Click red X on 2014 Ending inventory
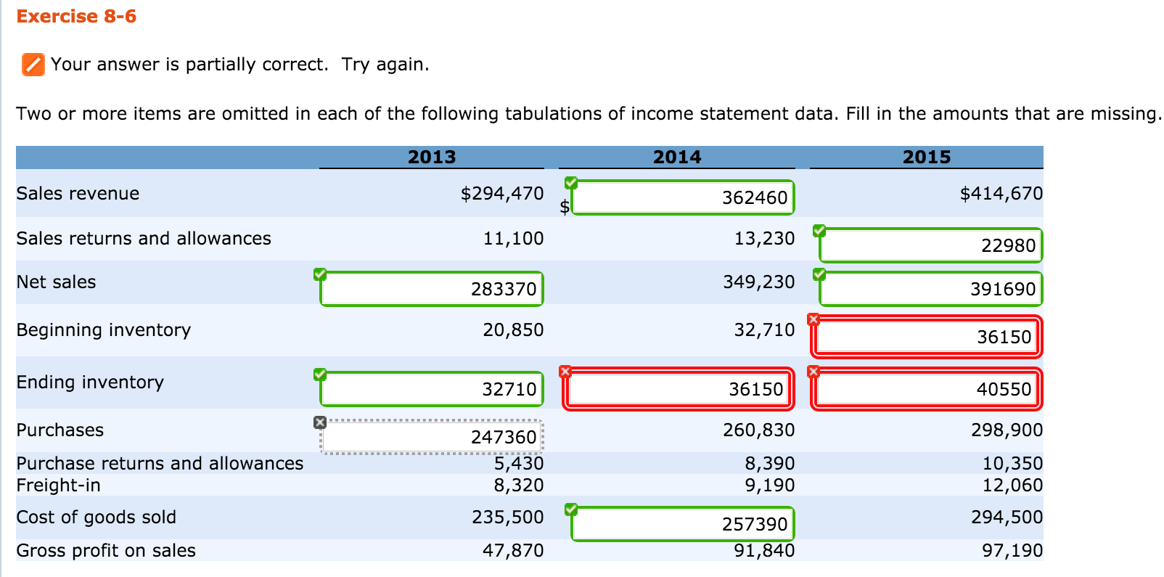 [565, 372]
